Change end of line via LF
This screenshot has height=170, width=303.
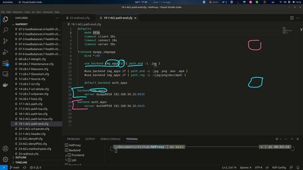(x=267, y=168)
